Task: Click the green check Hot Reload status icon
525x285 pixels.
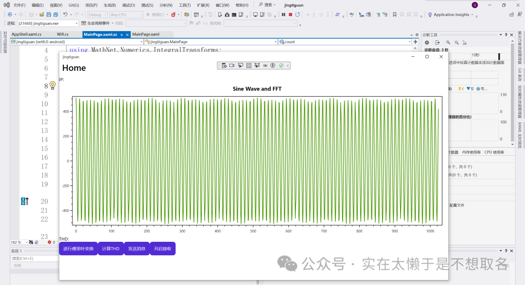Action: pyautogui.click(x=281, y=66)
